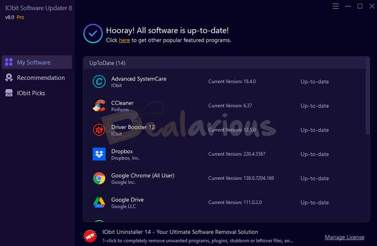Click Current Version: 111.0.2.0 text
The height and width of the screenshot is (246, 377).
pos(235,203)
